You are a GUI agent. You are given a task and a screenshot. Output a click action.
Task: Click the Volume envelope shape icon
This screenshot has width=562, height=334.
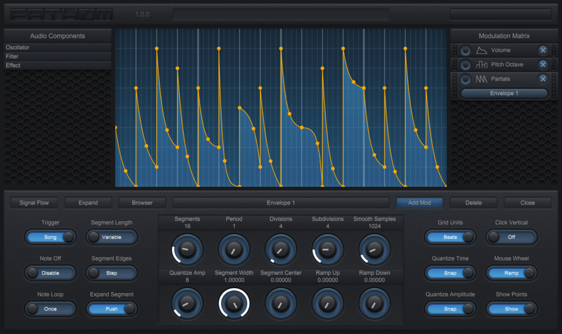(x=482, y=50)
